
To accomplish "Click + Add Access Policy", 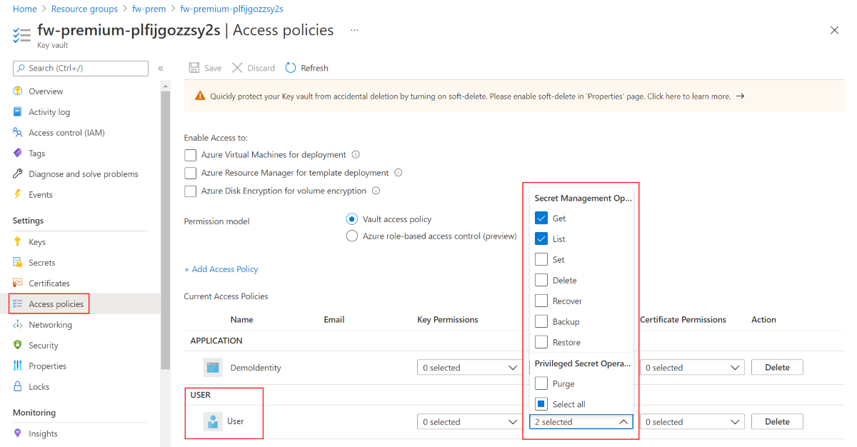I will 221,268.
